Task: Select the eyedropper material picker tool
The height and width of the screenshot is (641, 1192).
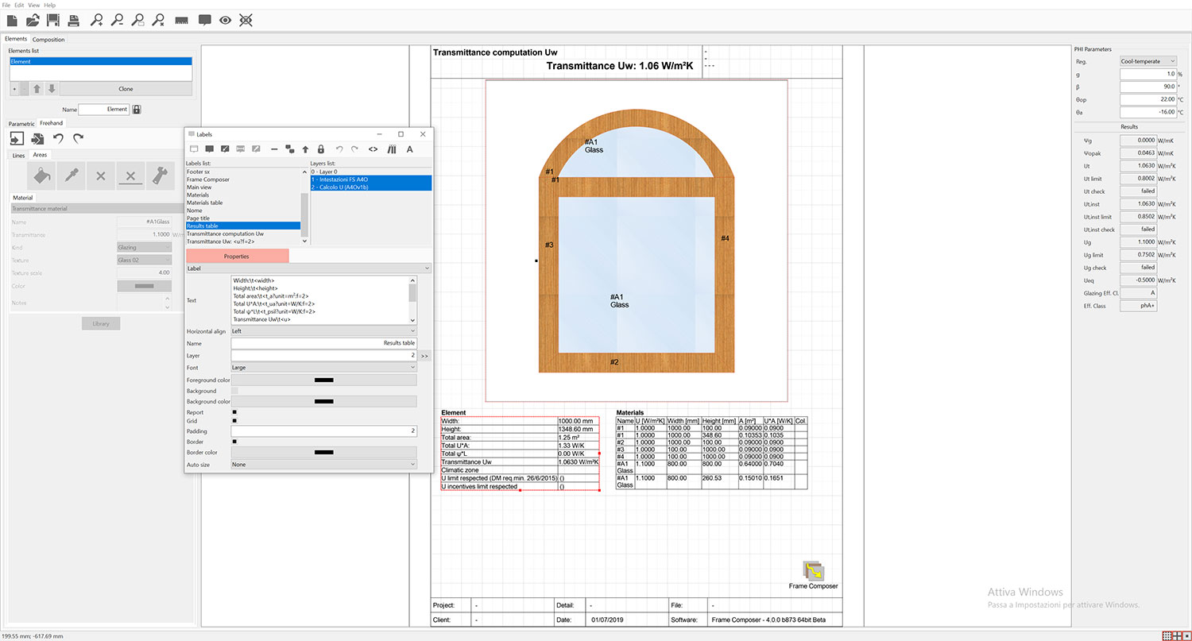Action: point(72,176)
